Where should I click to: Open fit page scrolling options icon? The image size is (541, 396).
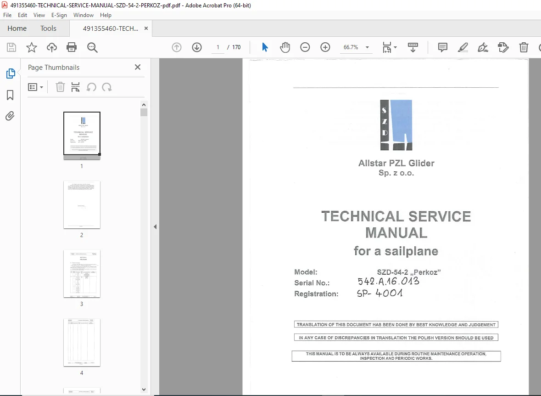[387, 47]
